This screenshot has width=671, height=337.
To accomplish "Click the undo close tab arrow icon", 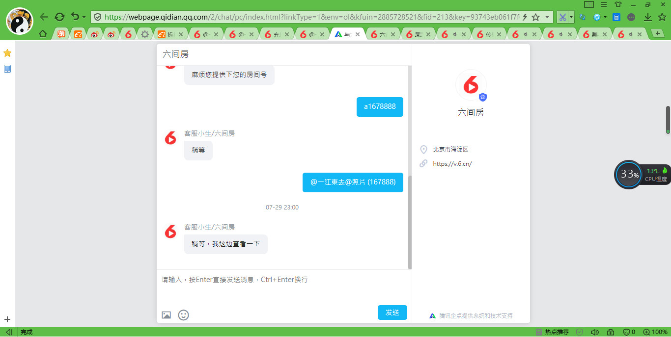I will [75, 17].
